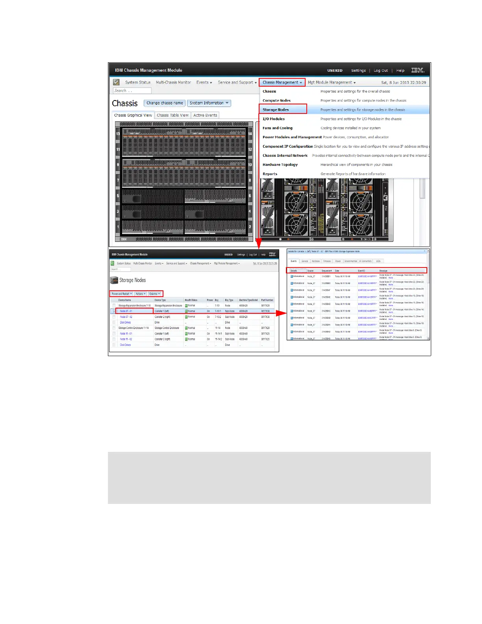Image resolution: width=482 pixels, height=624 pixels.
Task: Open the Hardware tab in the canister details window
Action: pos(316,261)
